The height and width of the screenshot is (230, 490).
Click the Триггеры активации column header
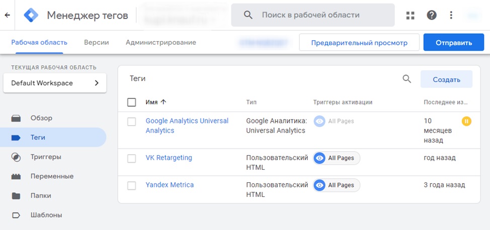click(x=343, y=102)
